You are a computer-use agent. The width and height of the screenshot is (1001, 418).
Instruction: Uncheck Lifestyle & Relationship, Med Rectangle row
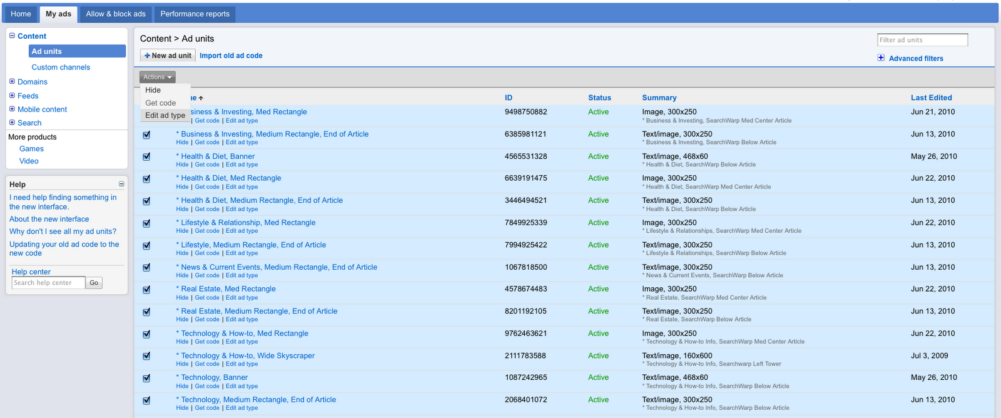(x=146, y=223)
